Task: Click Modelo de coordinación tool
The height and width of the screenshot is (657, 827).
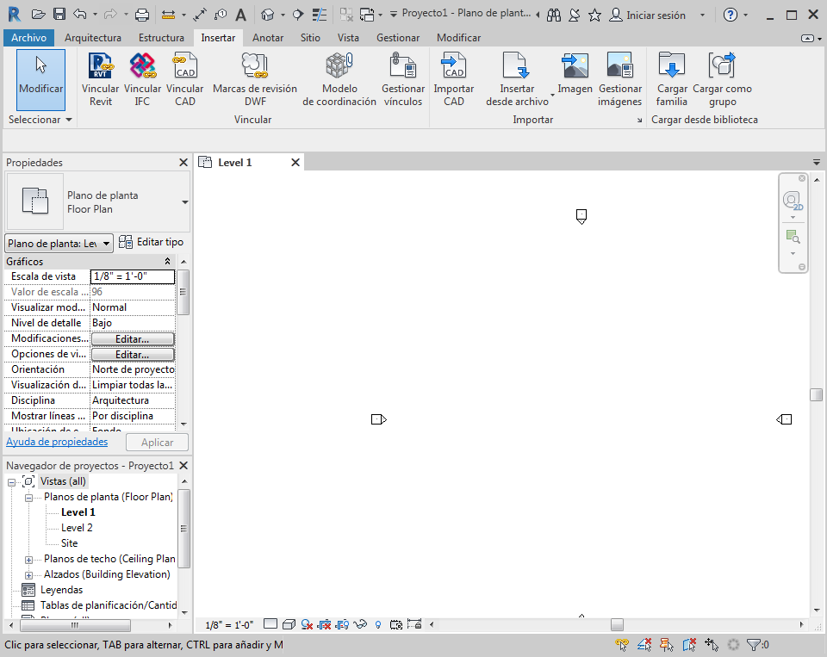Action: [x=339, y=79]
